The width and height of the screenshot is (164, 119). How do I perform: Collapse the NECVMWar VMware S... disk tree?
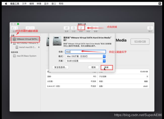pos(11,43)
